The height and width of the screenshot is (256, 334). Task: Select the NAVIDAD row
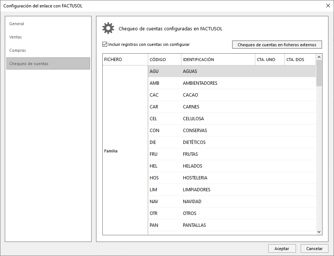pyautogui.click(x=232, y=202)
